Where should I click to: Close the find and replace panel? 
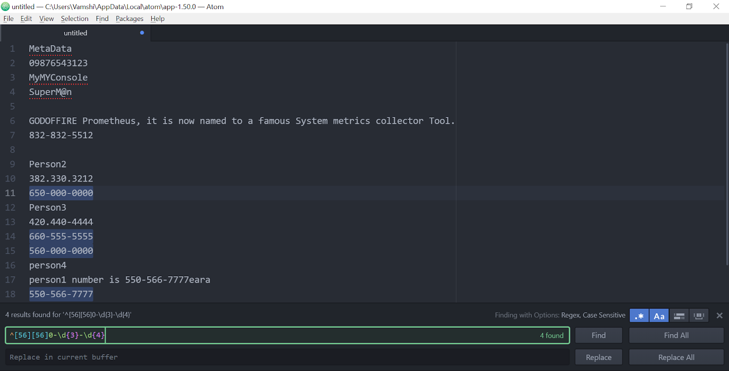pos(719,315)
